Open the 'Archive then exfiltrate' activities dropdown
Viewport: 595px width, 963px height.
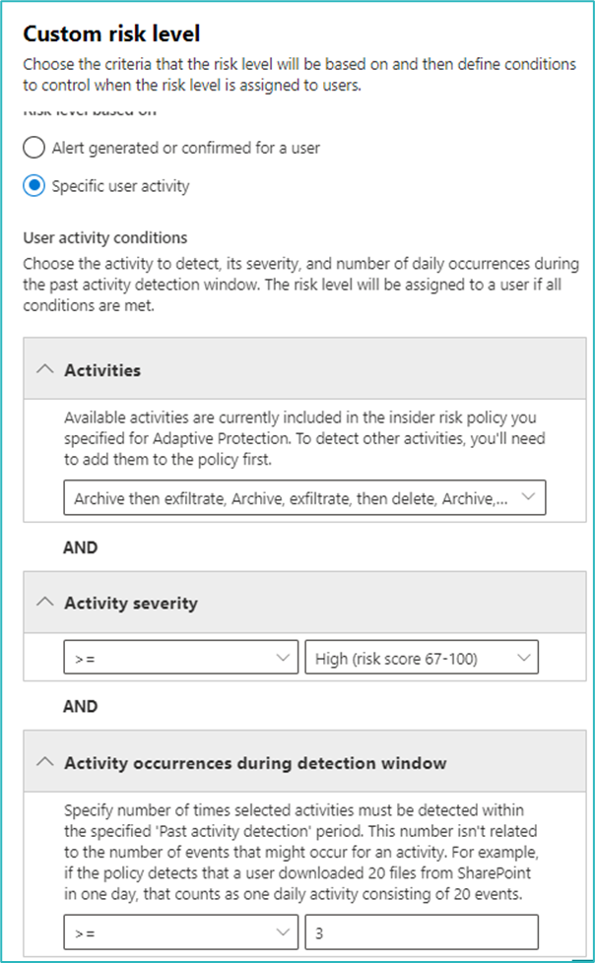291,498
